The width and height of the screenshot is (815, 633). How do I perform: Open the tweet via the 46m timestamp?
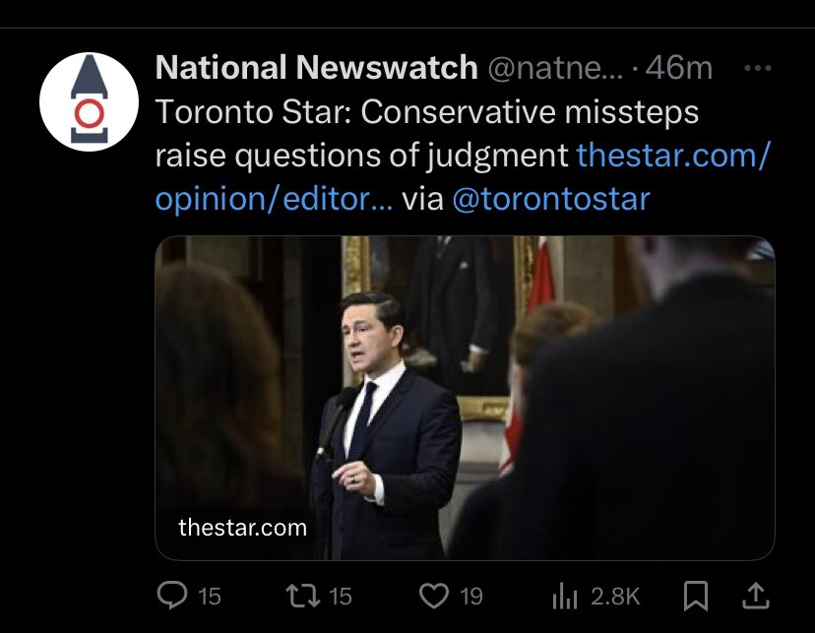[x=685, y=68]
